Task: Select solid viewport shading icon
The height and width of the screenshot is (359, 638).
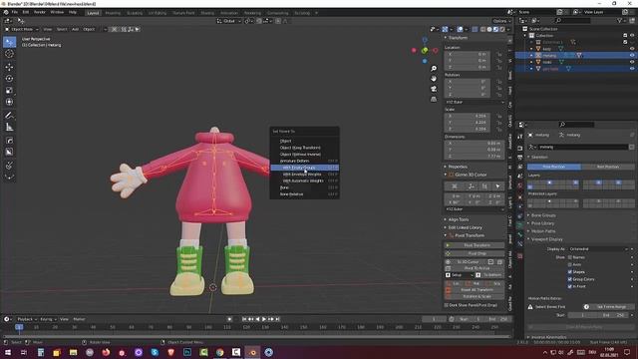Action: pos(489,29)
